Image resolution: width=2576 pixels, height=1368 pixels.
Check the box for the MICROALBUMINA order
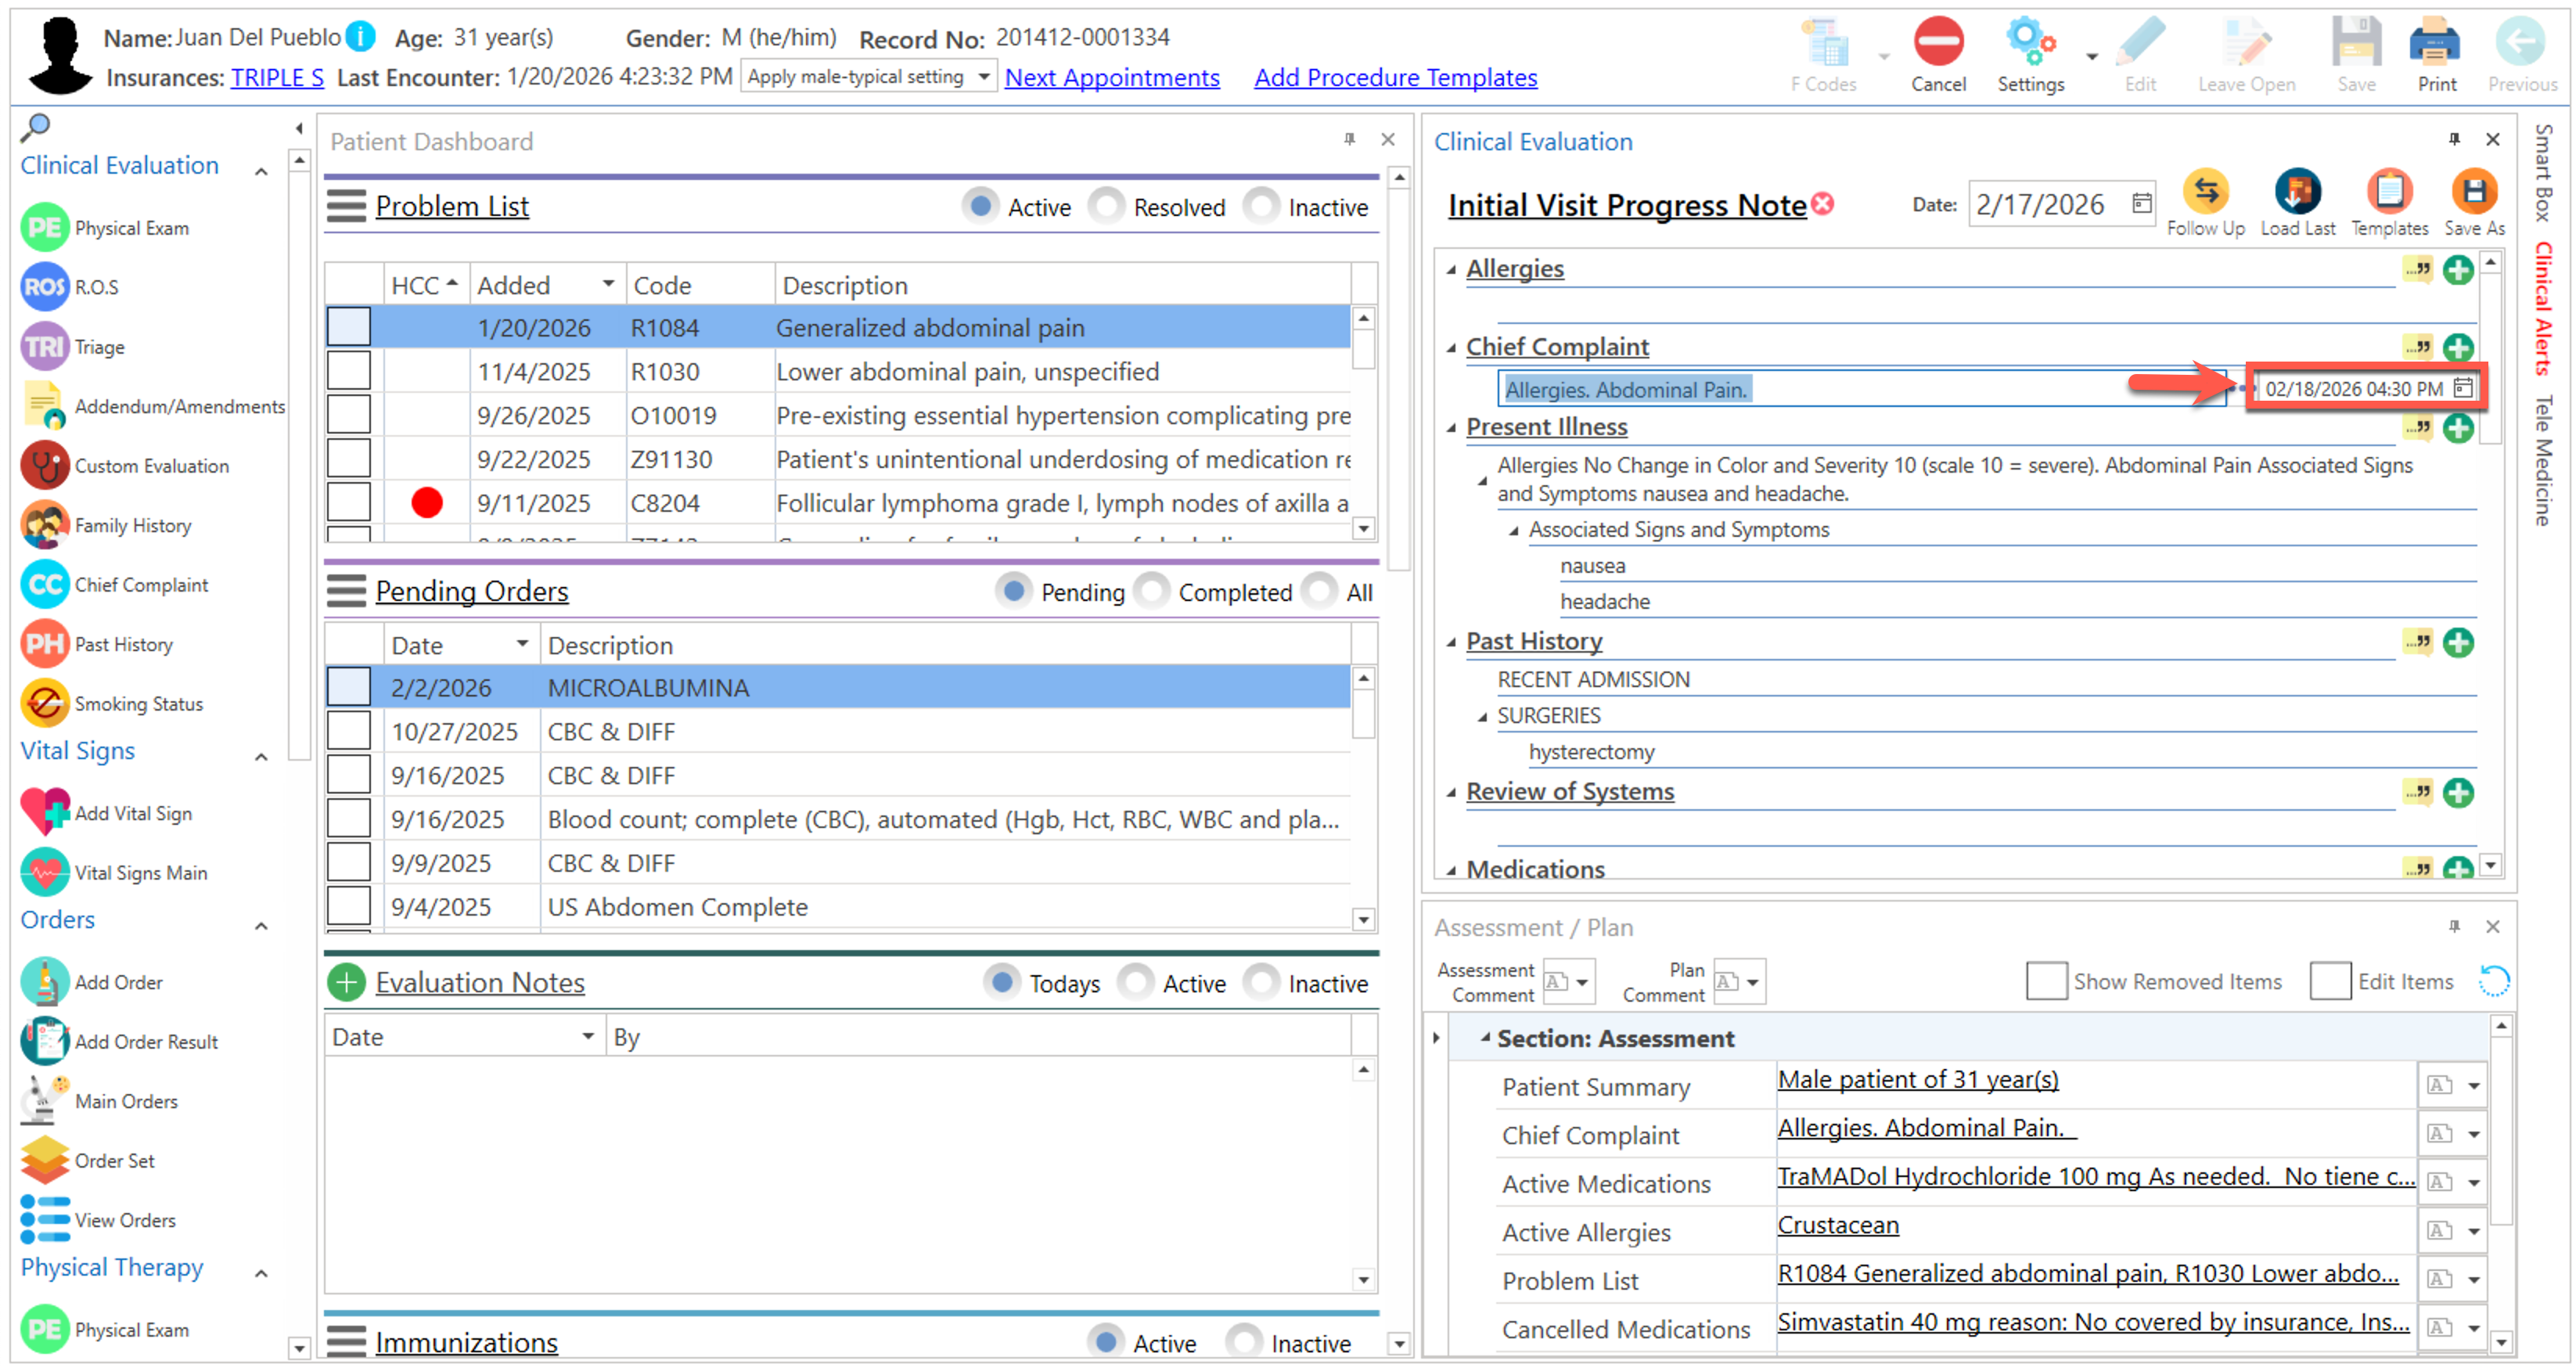point(349,688)
